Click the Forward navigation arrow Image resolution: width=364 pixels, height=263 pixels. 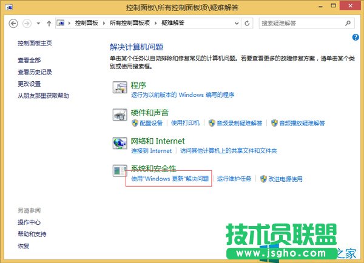click(x=27, y=24)
